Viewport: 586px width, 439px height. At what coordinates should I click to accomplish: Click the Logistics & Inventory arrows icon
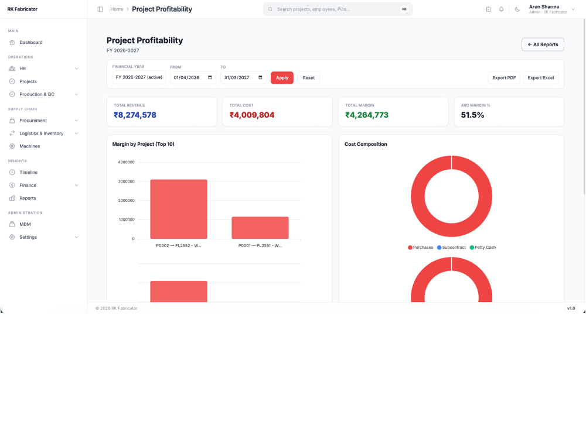pos(12,133)
